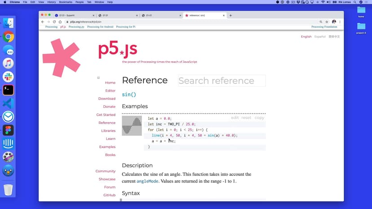Go back using the browser back arrow

point(43,22)
